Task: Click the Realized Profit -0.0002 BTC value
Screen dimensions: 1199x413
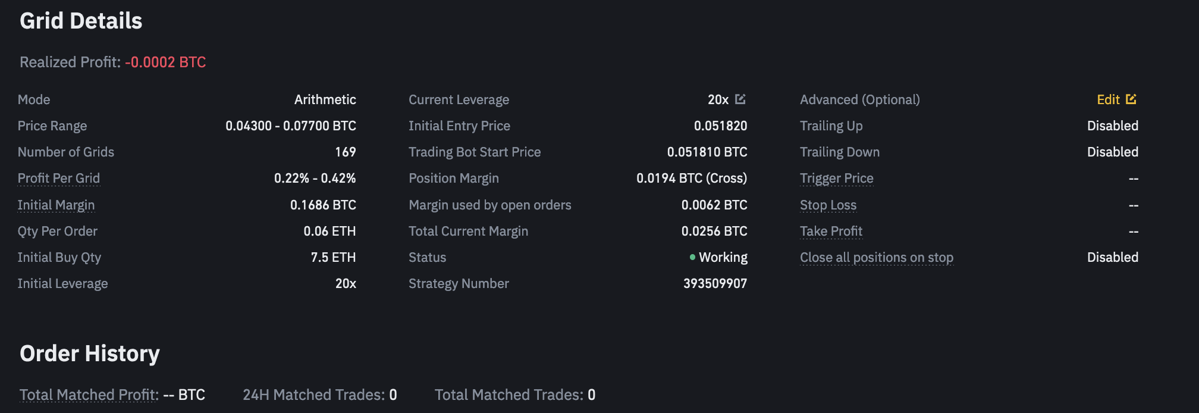Action: 165,62
